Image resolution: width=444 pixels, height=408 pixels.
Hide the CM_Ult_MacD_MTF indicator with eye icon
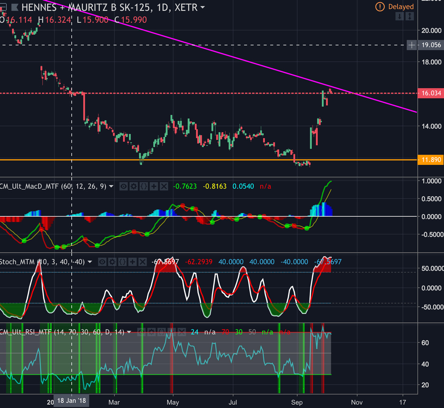[123, 186]
